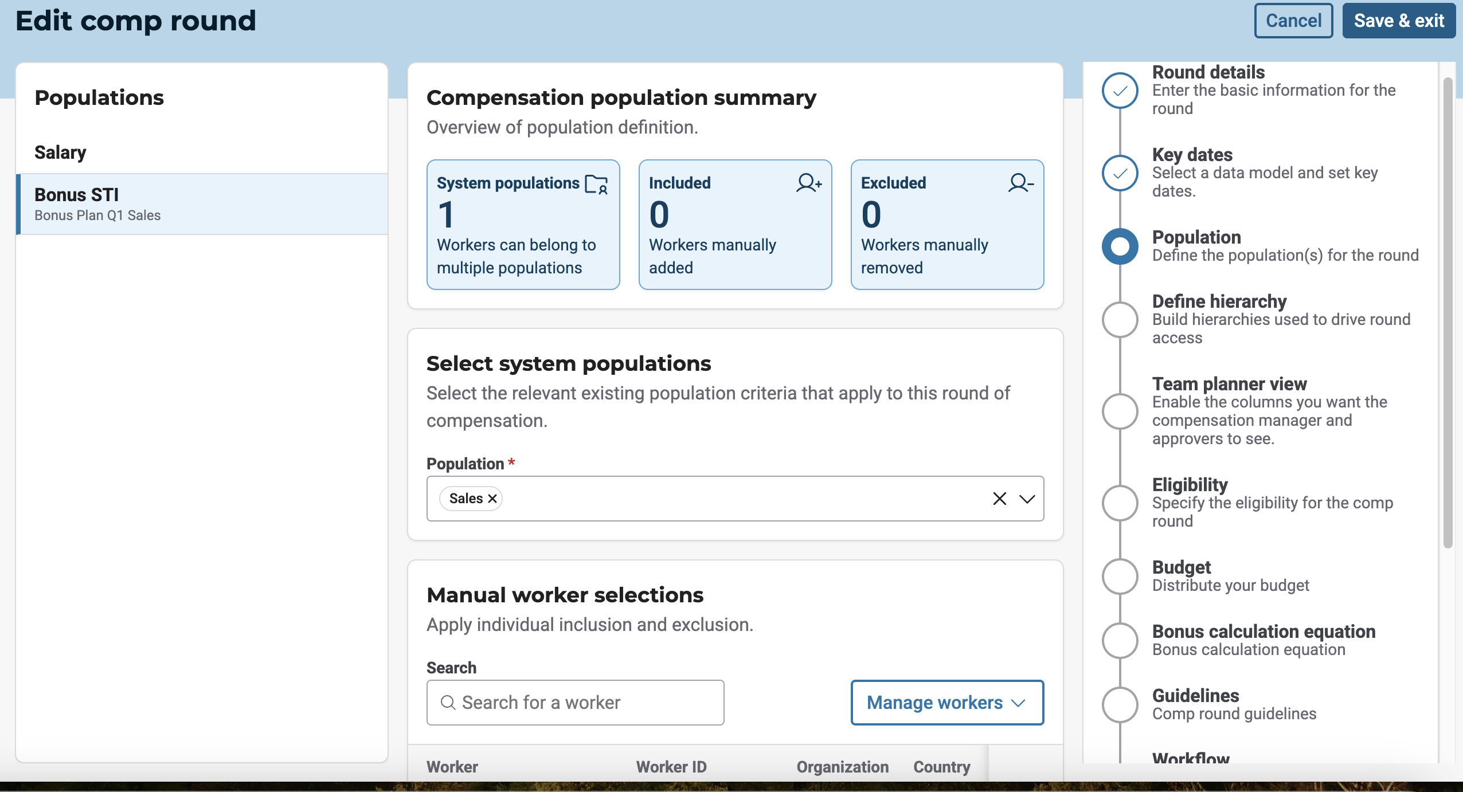The width and height of the screenshot is (1463, 792).
Task: Select the Define hierarchy step circle
Action: click(1120, 320)
